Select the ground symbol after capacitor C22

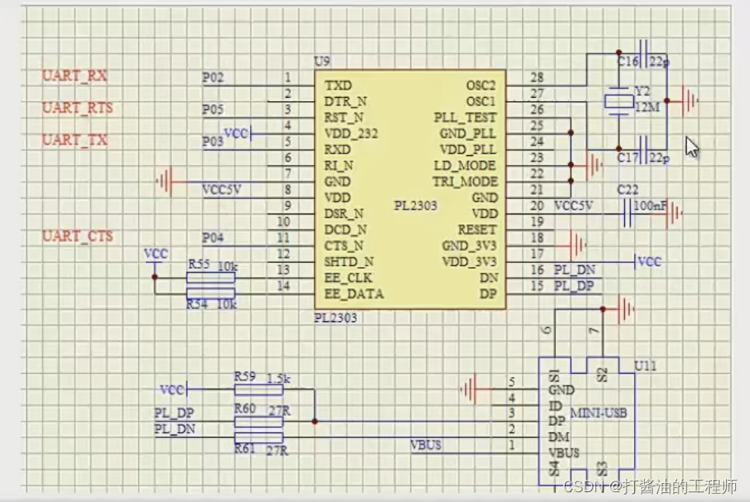click(x=674, y=214)
